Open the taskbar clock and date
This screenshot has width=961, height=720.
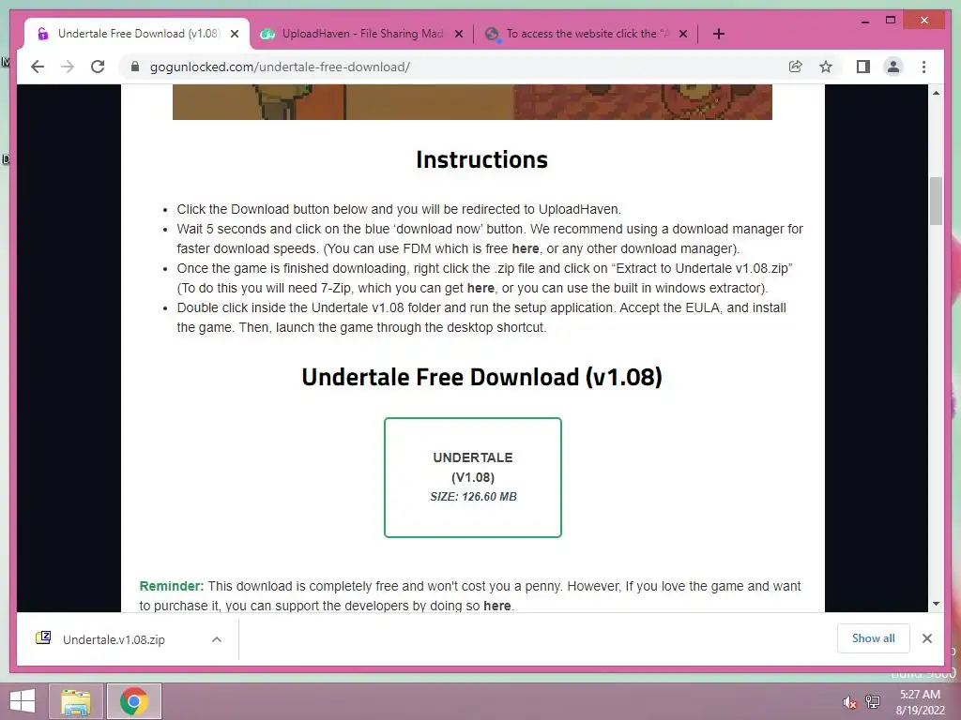coord(920,702)
